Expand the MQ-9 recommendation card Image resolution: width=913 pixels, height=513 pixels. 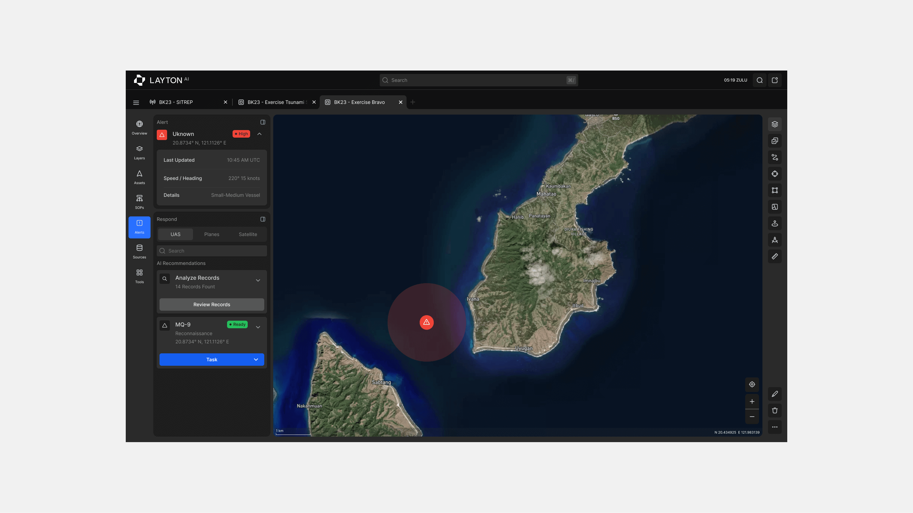pyautogui.click(x=258, y=327)
